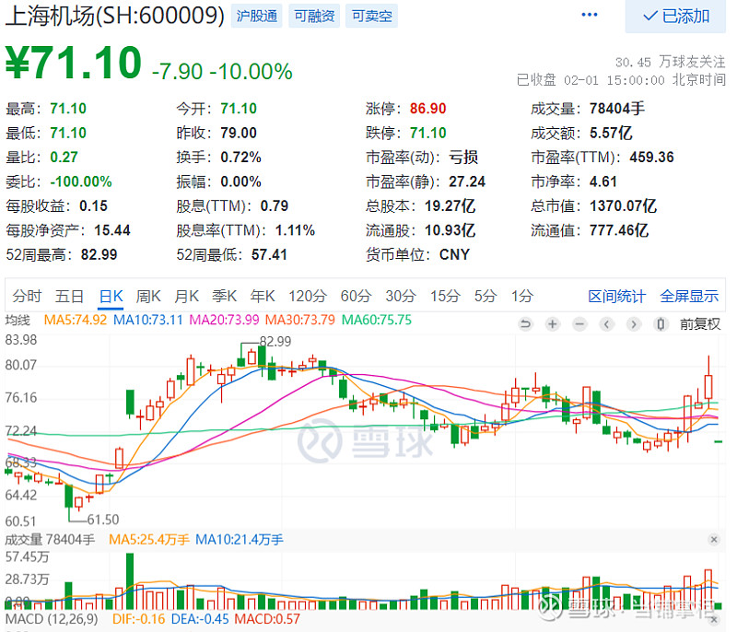
Task: Switch to the 分时 chart tab
Action: (28, 296)
